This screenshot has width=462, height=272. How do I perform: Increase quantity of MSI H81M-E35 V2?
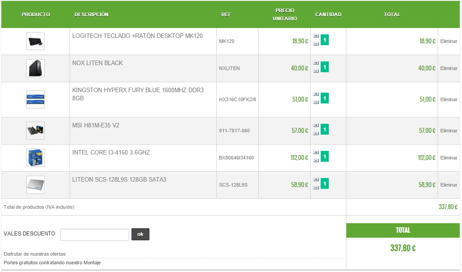click(316, 126)
